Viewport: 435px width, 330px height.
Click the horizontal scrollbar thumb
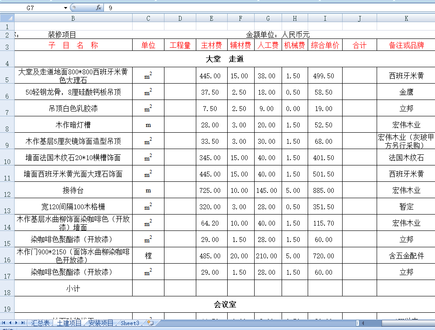pyautogui.click(x=408, y=323)
